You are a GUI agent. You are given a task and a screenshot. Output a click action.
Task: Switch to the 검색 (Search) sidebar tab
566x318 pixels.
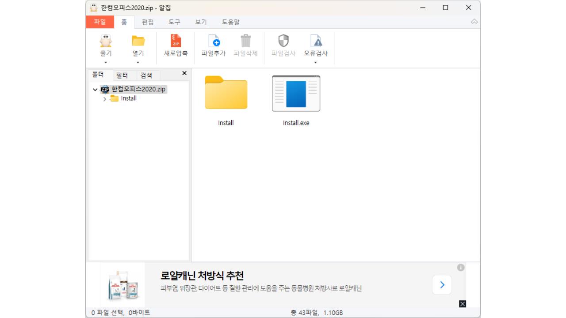pyautogui.click(x=147, y=75)
